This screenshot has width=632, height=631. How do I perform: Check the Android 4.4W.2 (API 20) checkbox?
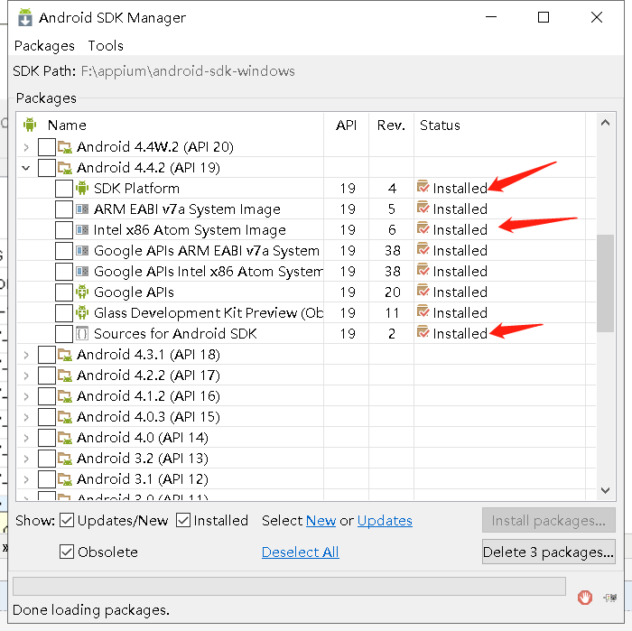[47, 147]
